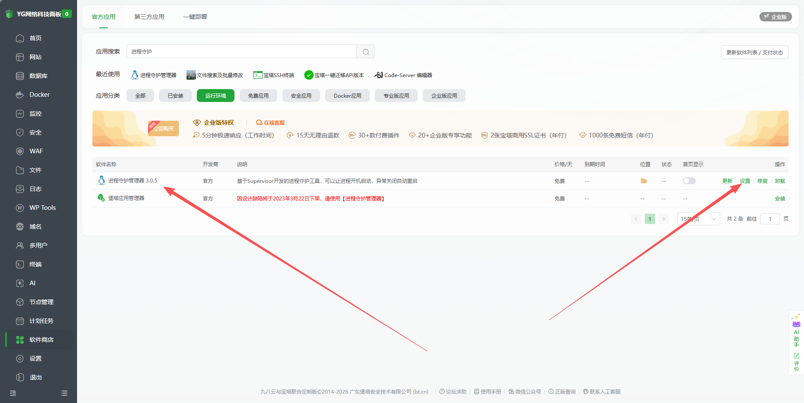Toggle 首页显示 switch for 进程守护管理器

tap(689, 181)
